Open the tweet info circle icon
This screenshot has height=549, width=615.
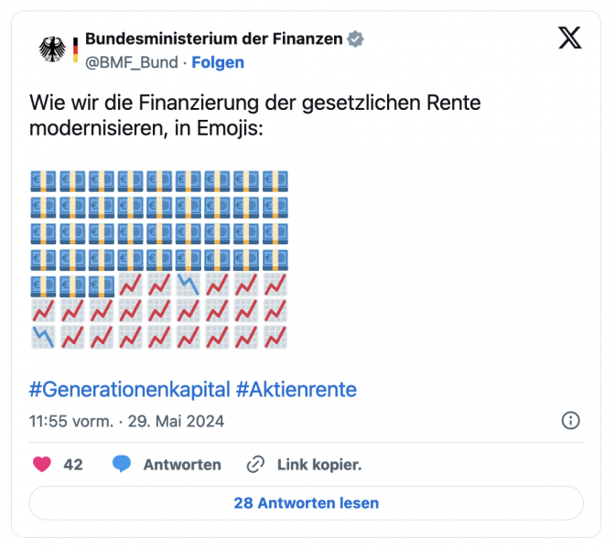pyautogui.click(x=570, y=421)
